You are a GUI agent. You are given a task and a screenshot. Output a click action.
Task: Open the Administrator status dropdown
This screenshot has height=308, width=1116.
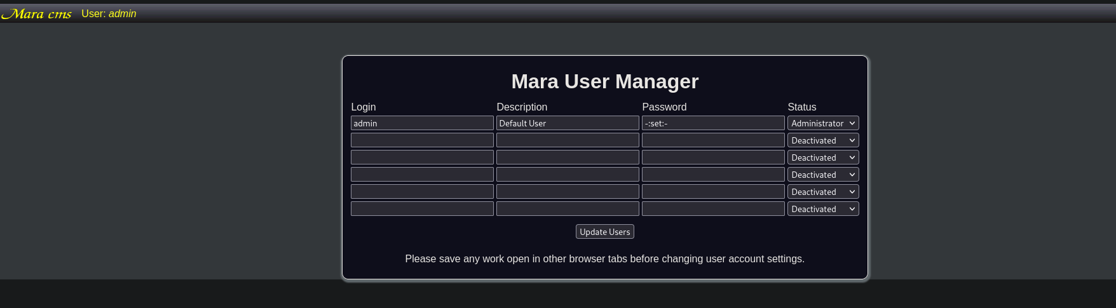click(823, 123)
